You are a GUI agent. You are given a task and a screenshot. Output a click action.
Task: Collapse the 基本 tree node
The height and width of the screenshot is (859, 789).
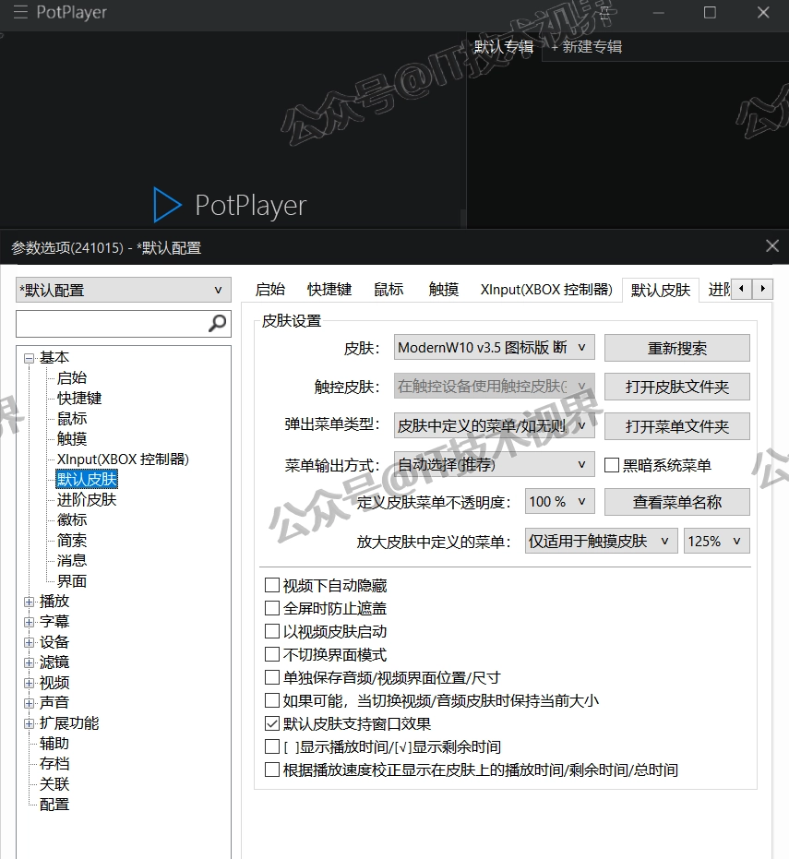pyautogui.click(x=29, y=358)
